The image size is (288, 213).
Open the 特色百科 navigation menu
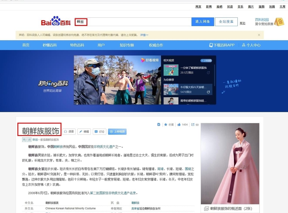pyautogui.click(x=77, y=45)
